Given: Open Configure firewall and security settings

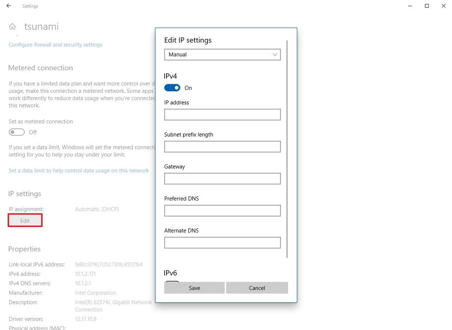Looking at the screenshot, I should (x=55, y=44).
